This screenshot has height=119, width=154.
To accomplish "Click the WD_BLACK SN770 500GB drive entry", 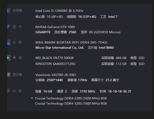I will pyautogui.click(x=54, y=58).
